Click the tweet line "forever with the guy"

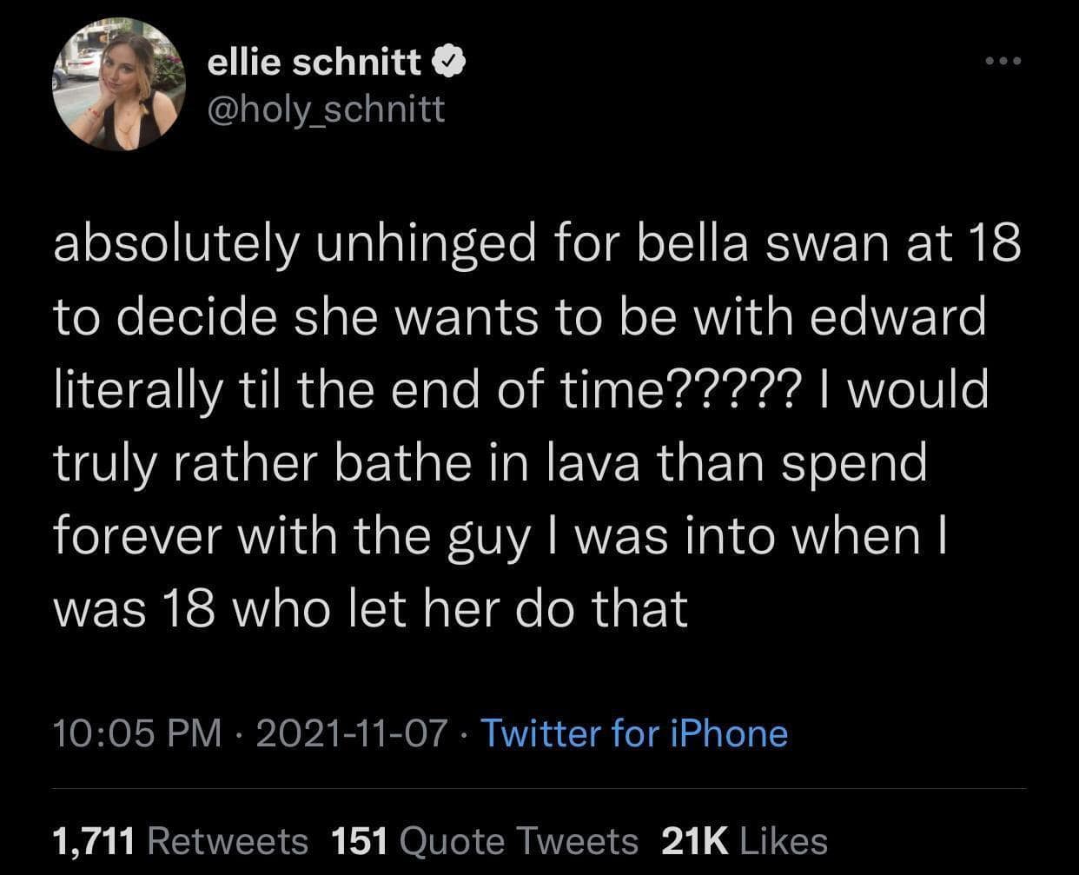[x=500, y=535]
